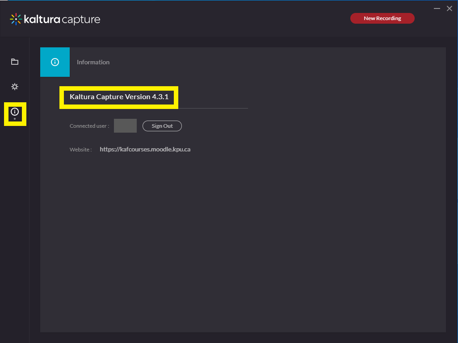This screenshot has width=458, height=343.
Task: Click the Information heading label
Action: (x=93, y=62)
